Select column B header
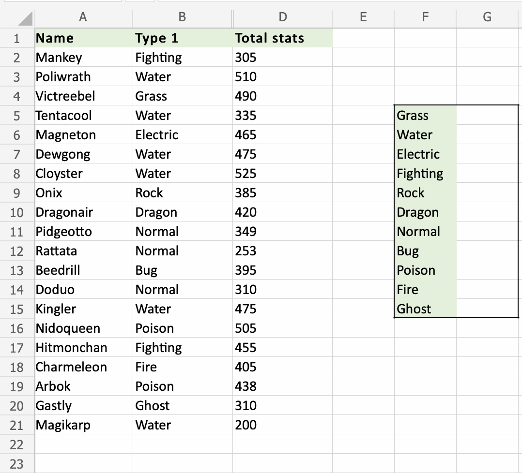522x473 pixels. 182,17
